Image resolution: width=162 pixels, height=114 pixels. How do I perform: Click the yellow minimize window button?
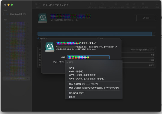pos(9,5)
